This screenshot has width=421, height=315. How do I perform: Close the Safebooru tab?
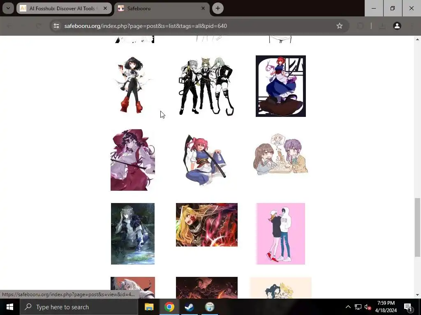[203, 8]
